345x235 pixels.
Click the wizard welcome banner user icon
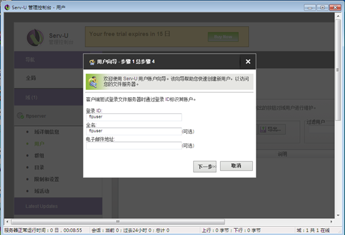click(x=94, y=82)
